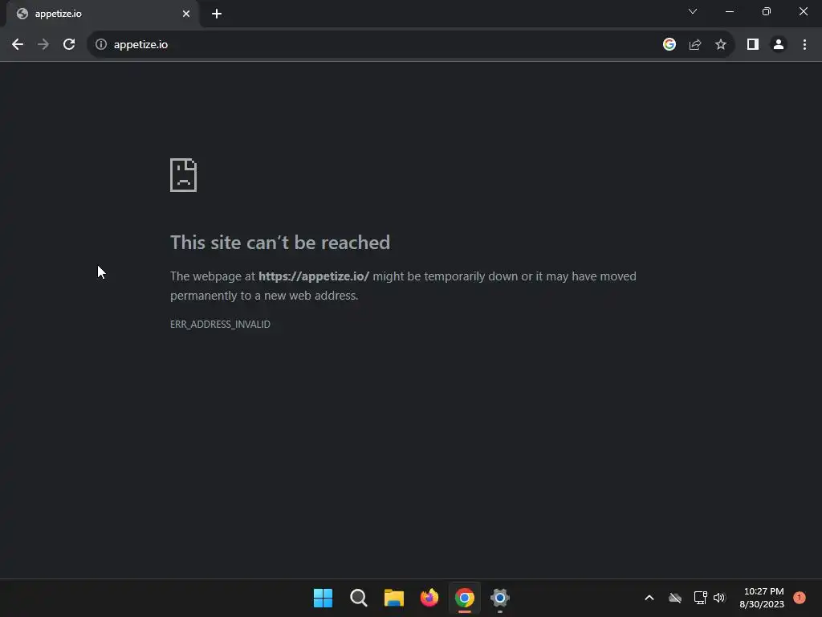Image resolution: width=822 pixels, height=617 pixels.
Task: Open the Chrome profile menu
Action: coord(779,45)
